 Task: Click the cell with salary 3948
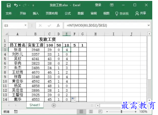(35, 50)
